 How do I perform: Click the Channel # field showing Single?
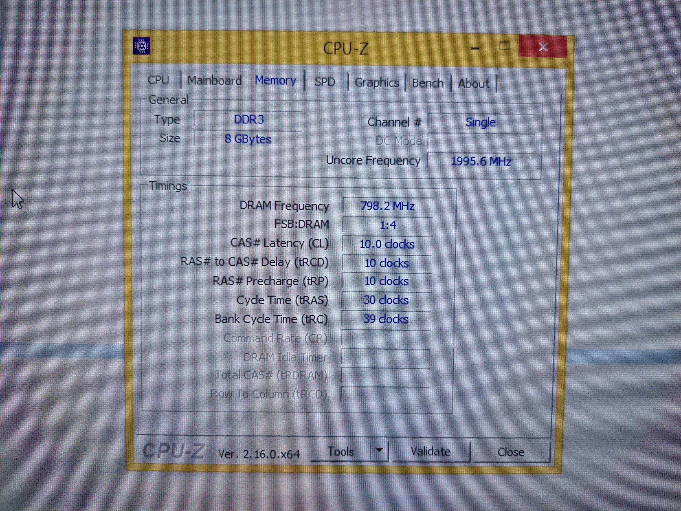coord(481,122)
